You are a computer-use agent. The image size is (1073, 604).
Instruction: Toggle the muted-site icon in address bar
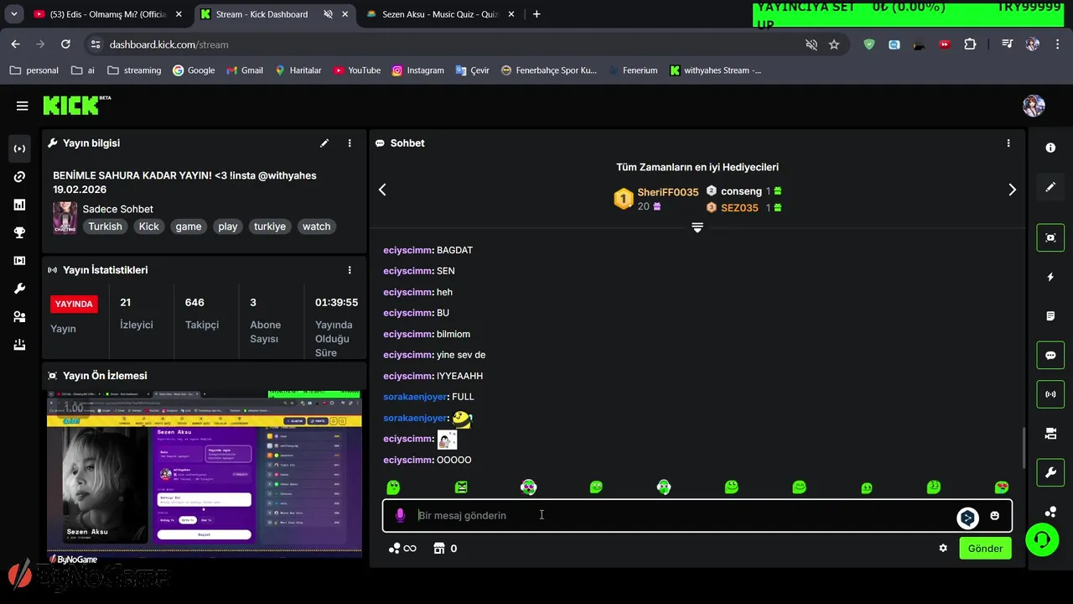click(811, 44)
